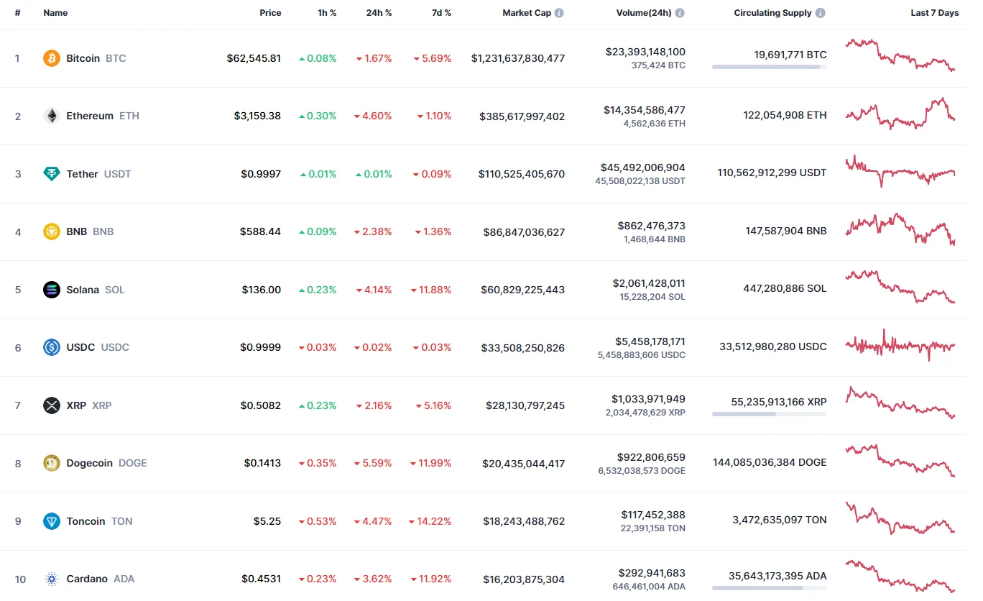This screenshot has width=983, height=601.
Task: Open Ethereum's 7-day sparkline chart
Action: [900, 114]
